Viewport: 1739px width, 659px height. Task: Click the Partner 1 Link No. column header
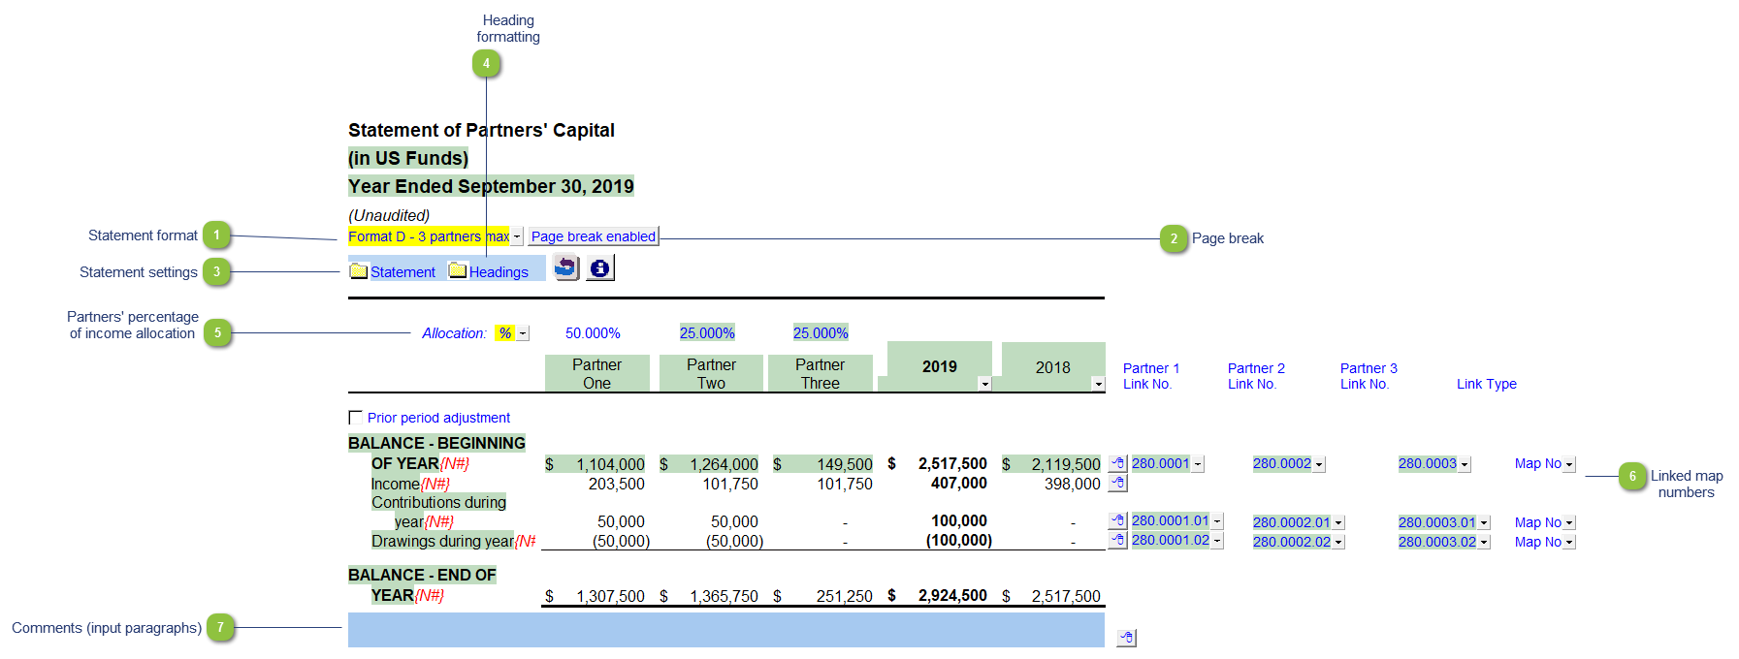[1151, 376]
